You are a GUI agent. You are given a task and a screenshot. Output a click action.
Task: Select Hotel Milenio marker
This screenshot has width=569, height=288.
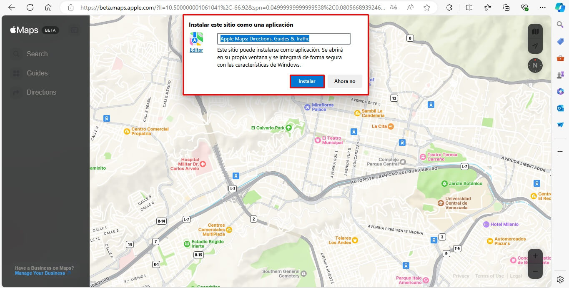tap(486, 224)
